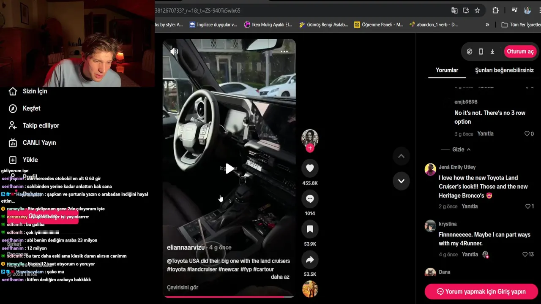Collapse replies using Gizle
The width and height of the screenshot is (541, 304).
461,149
